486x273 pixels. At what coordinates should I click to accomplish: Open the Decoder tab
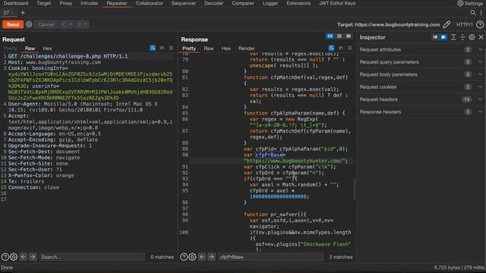pos(214,3)
